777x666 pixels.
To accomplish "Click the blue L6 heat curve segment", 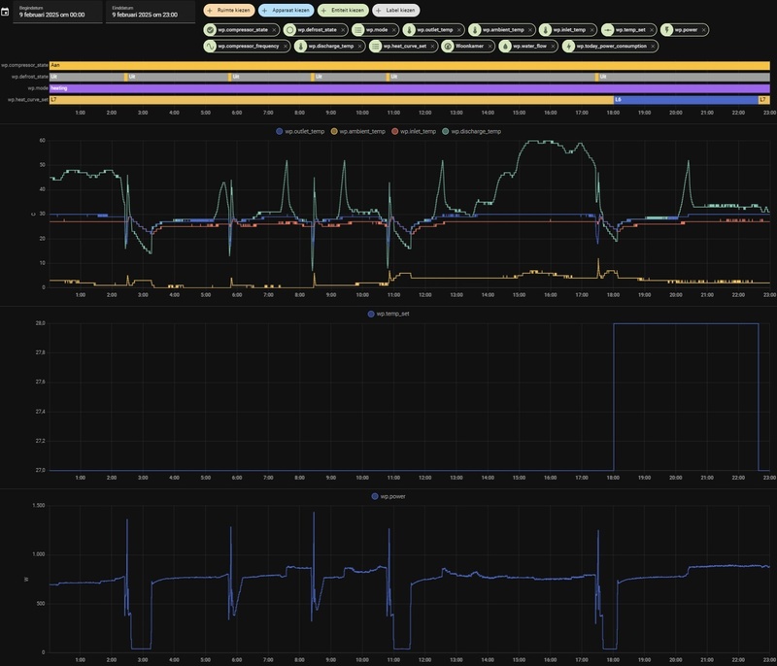I will click(686, 100).
